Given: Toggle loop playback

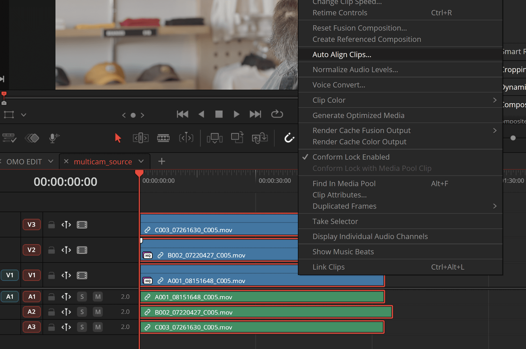Looking at the screenshot, I should pyautogui.click(x=277, y=114).
